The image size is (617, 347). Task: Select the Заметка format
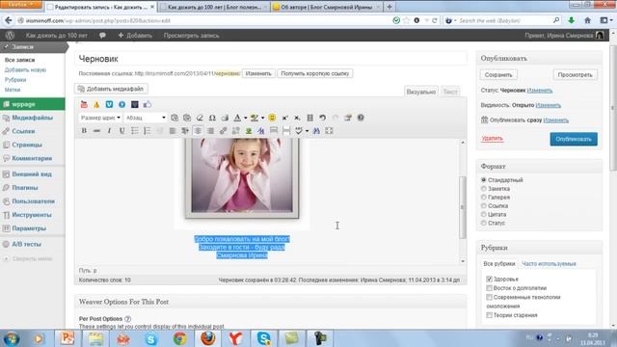[484, 189]
